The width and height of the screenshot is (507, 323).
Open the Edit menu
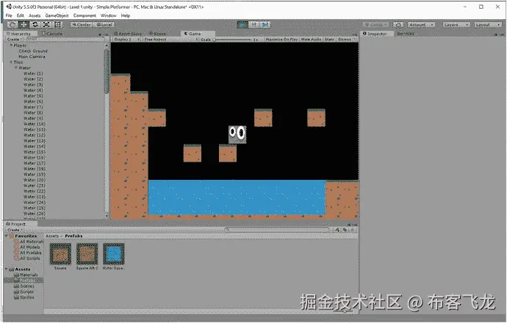(21, 15)
